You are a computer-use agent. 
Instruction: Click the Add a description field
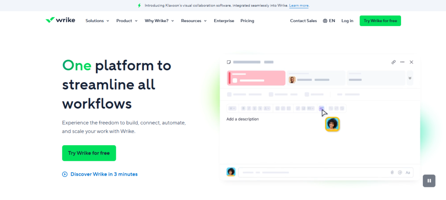click(243, 119)
